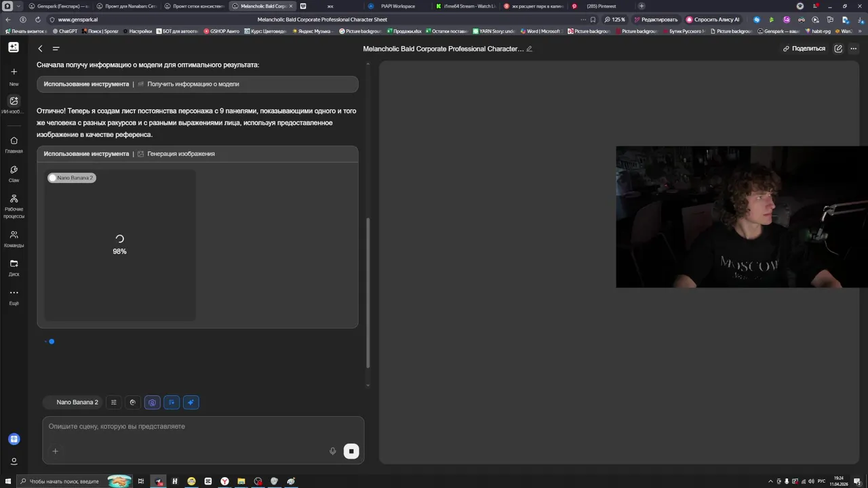Expand Получить информацию о модели tool row
Viewport: 868px width, 488px height.
197,84
